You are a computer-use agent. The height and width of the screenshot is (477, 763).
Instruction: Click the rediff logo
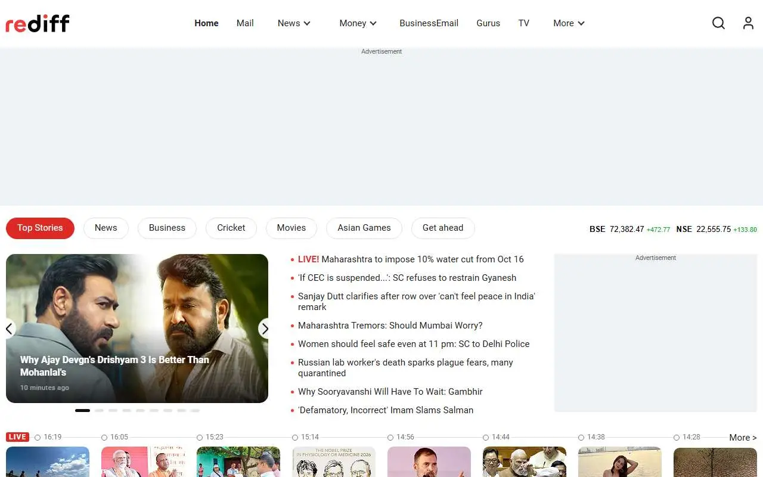38,23
